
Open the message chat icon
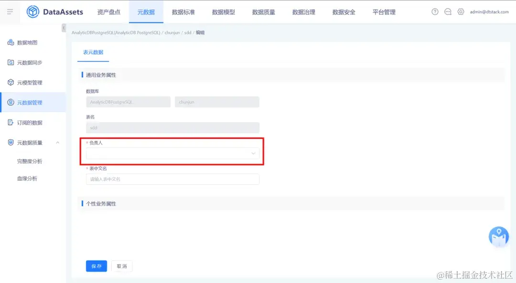(448, 12)
